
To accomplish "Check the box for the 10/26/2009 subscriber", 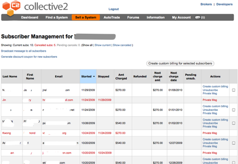I will pos(234,123).
